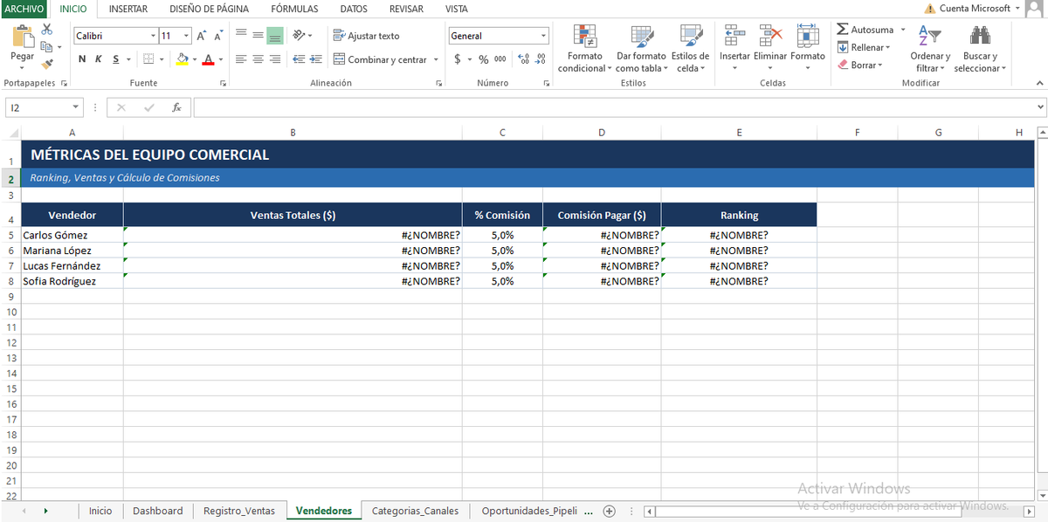This screenshot has height=522, width=1048.
Task: Click Eliminar cells button
Action: point(770,49)
